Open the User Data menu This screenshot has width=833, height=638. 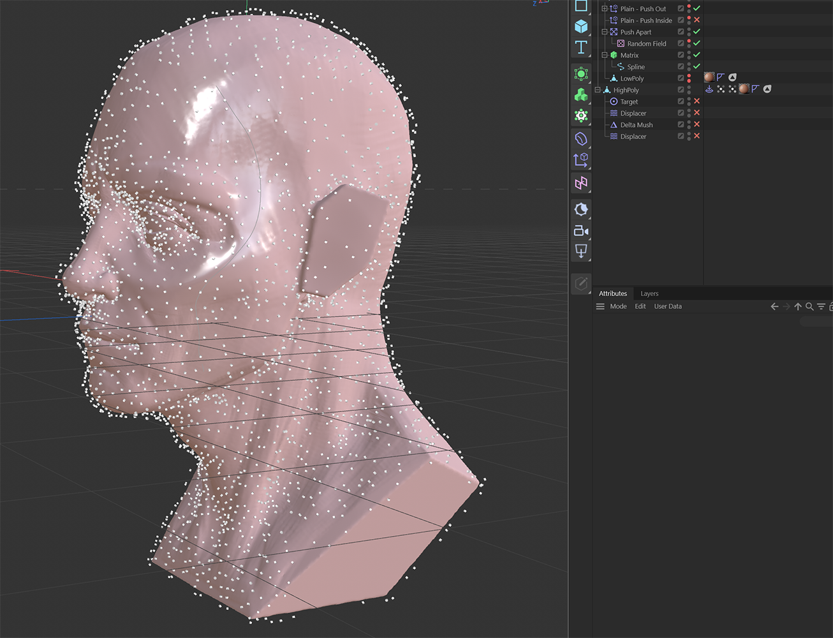668,306
